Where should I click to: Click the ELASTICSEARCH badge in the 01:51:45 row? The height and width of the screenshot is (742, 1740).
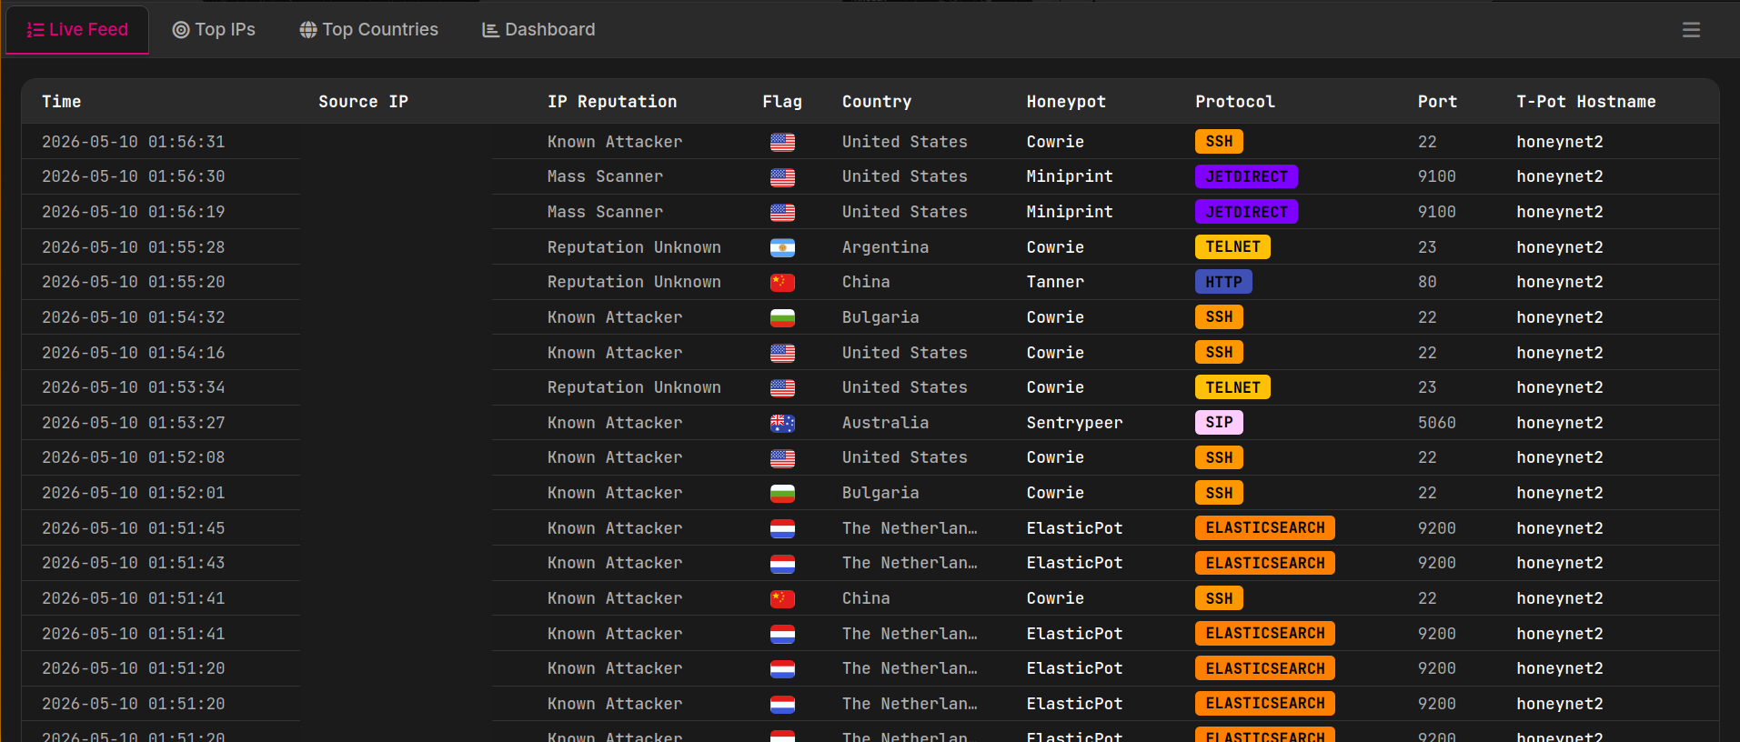(x=1265, y=528)
